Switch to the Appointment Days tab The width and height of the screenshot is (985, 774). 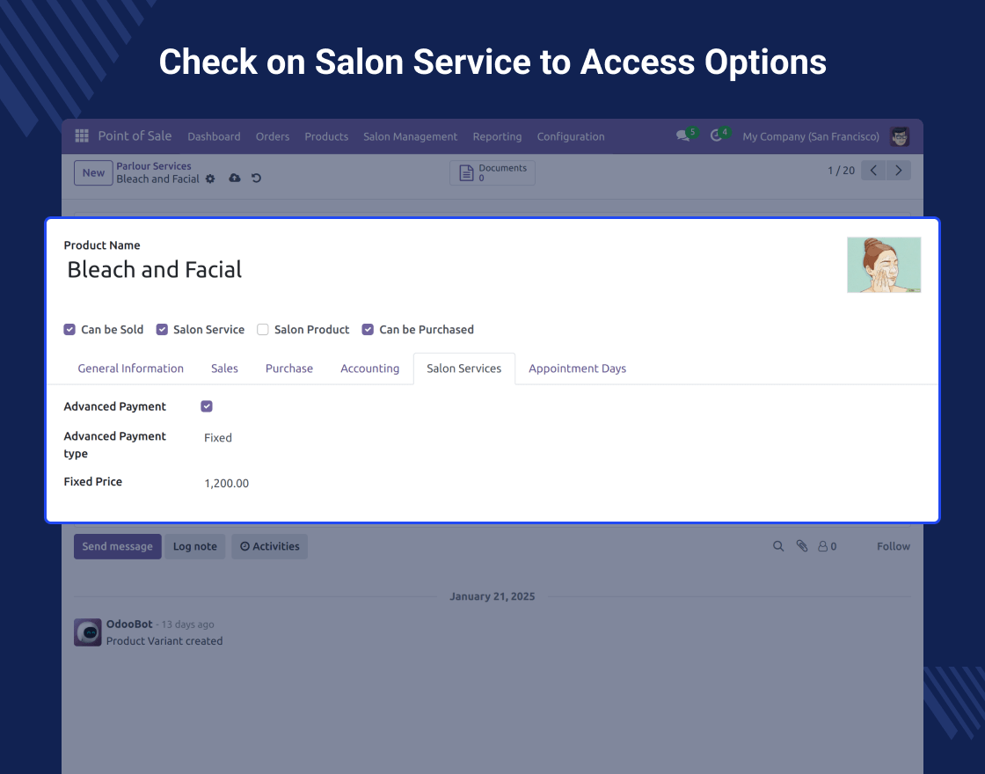pos(577,369)
